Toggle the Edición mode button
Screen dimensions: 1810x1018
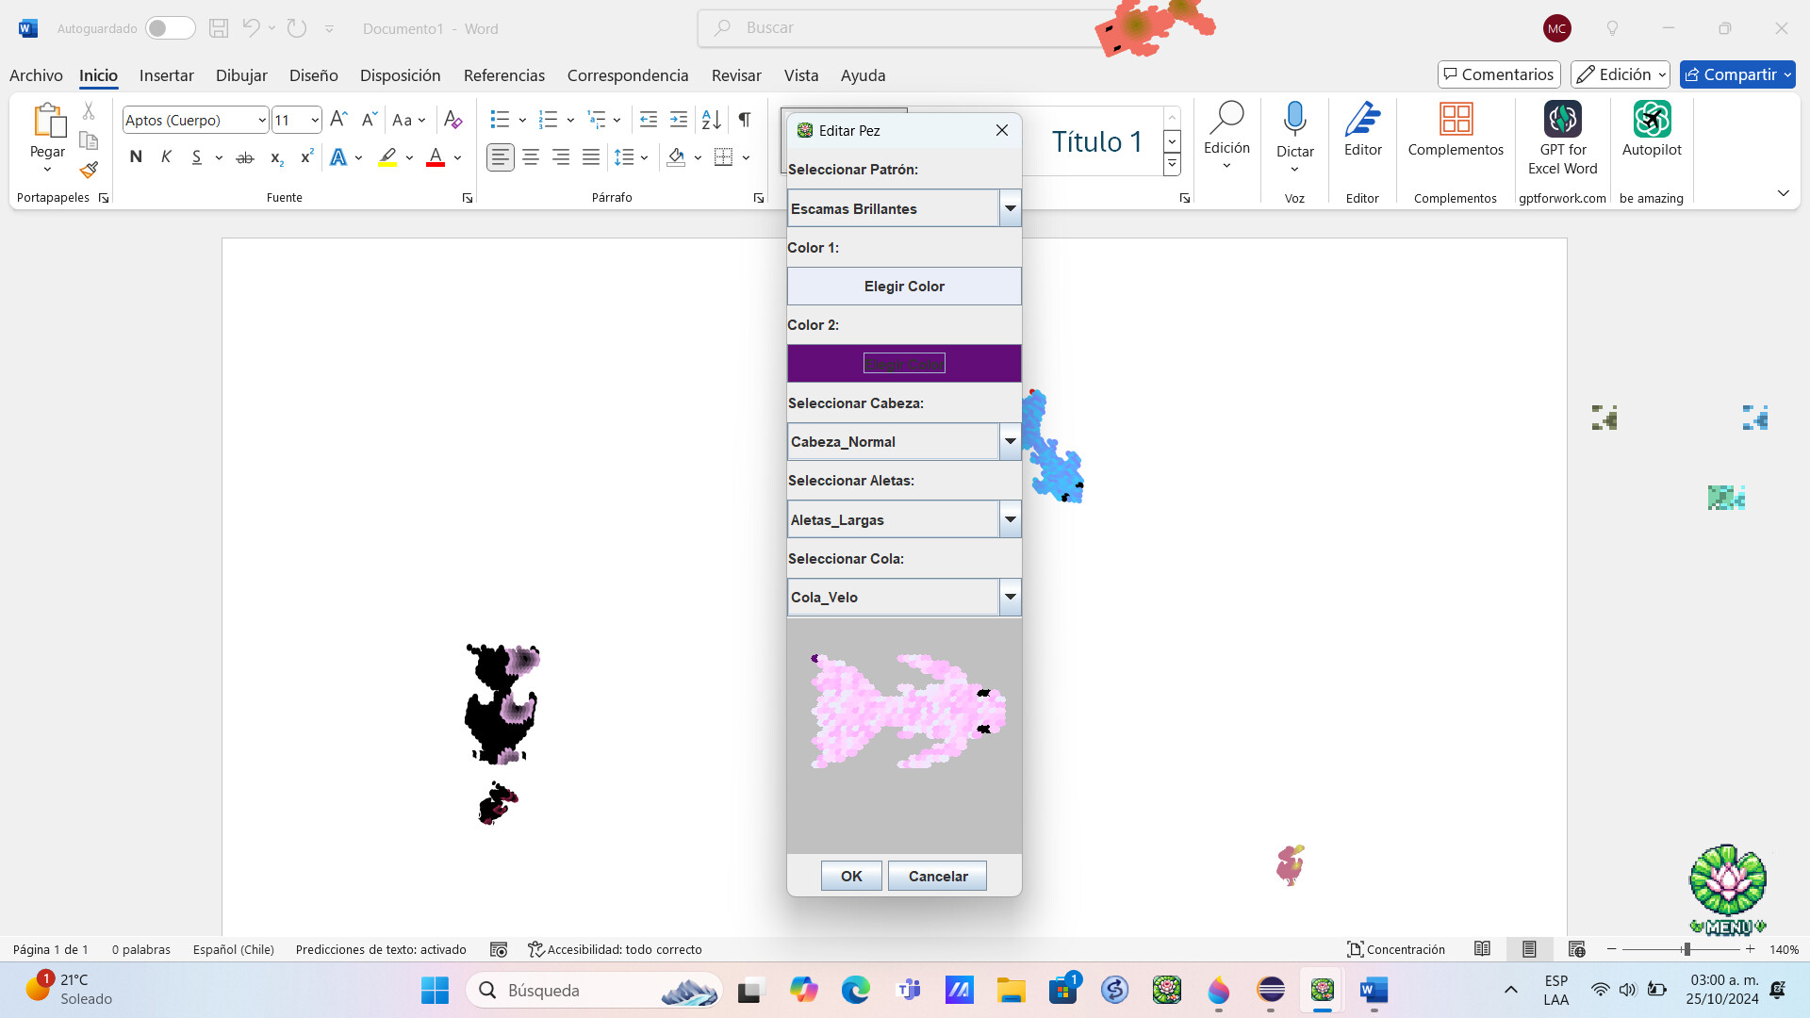coord(1620,74)
